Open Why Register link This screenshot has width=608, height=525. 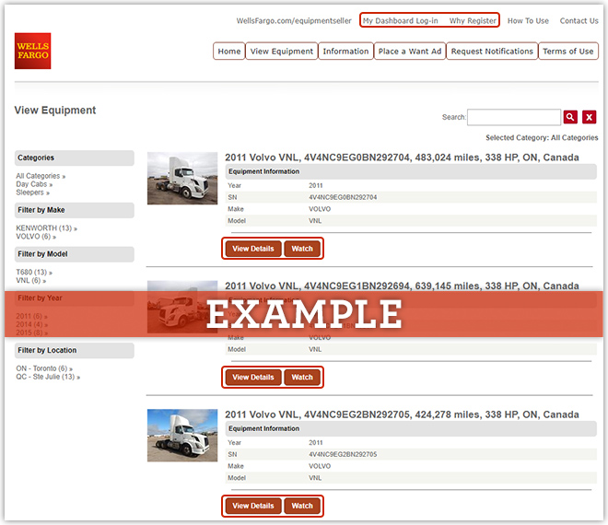(473, 21)
